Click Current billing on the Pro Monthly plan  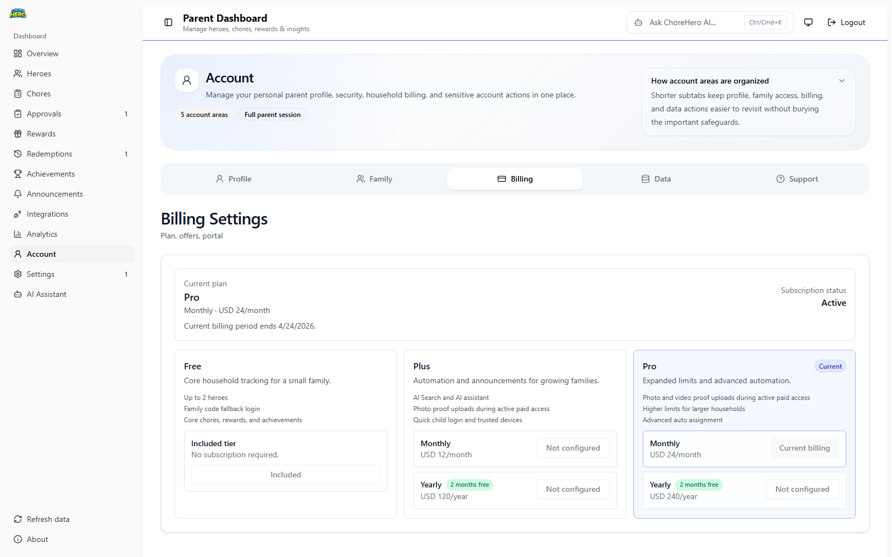[804, 448]
